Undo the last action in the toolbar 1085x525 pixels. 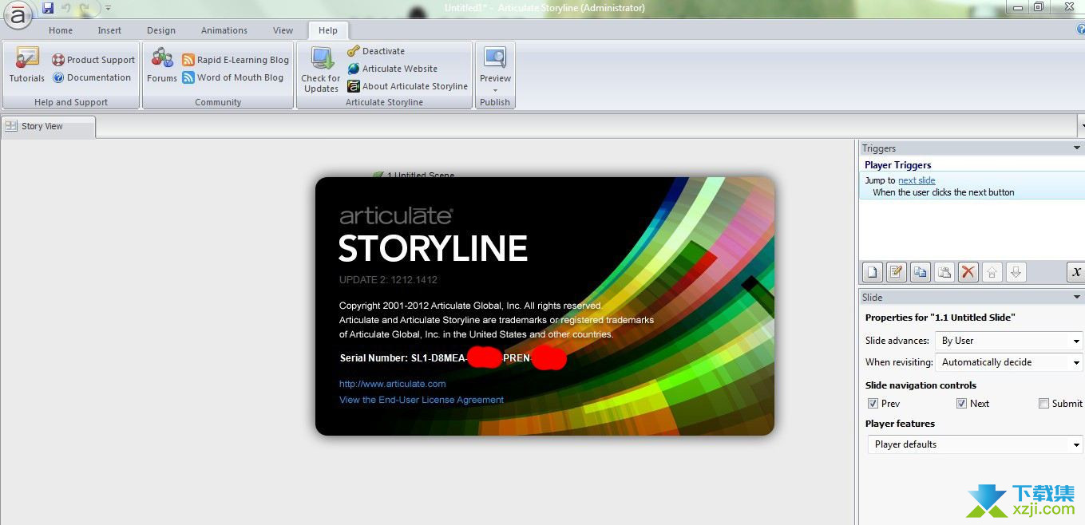click(x=66, y=9)
